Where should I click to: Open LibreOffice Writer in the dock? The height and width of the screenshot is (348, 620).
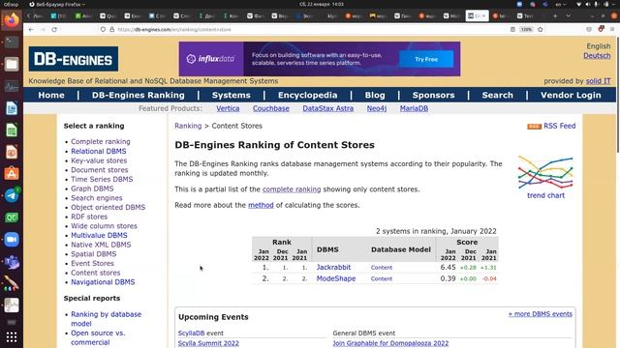coord(12,107)
